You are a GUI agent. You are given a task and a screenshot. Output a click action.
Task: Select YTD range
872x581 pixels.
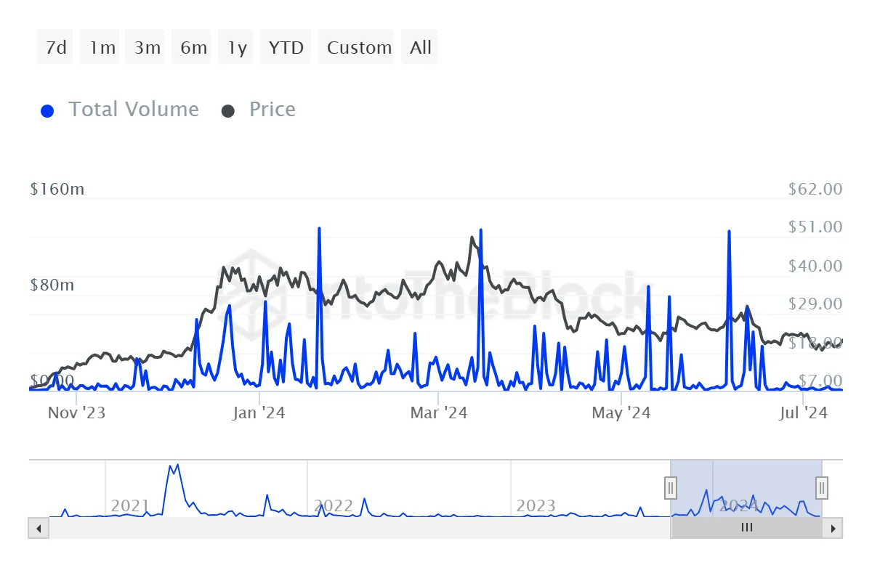tap(286, 47)
